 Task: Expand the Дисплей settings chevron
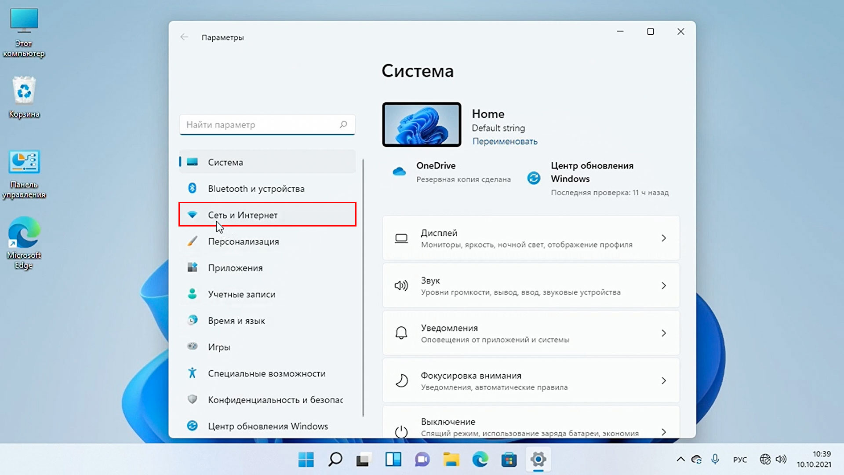point(664,238)
